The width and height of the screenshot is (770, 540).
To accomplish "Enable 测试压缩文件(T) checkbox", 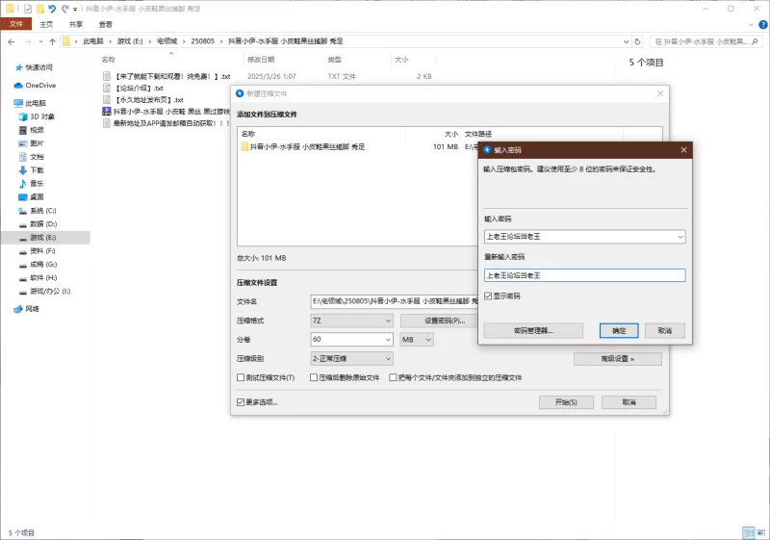I will point(241,377).
